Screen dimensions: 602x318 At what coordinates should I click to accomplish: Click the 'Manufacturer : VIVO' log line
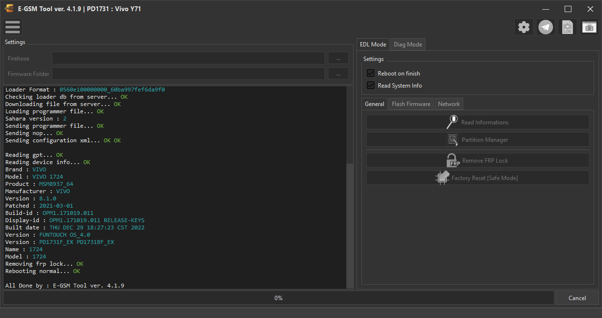37,191
